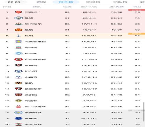Viewport: 145px width, 127px height.
Task: Click the Arsenal club crest icon
Action: point(19,12)
